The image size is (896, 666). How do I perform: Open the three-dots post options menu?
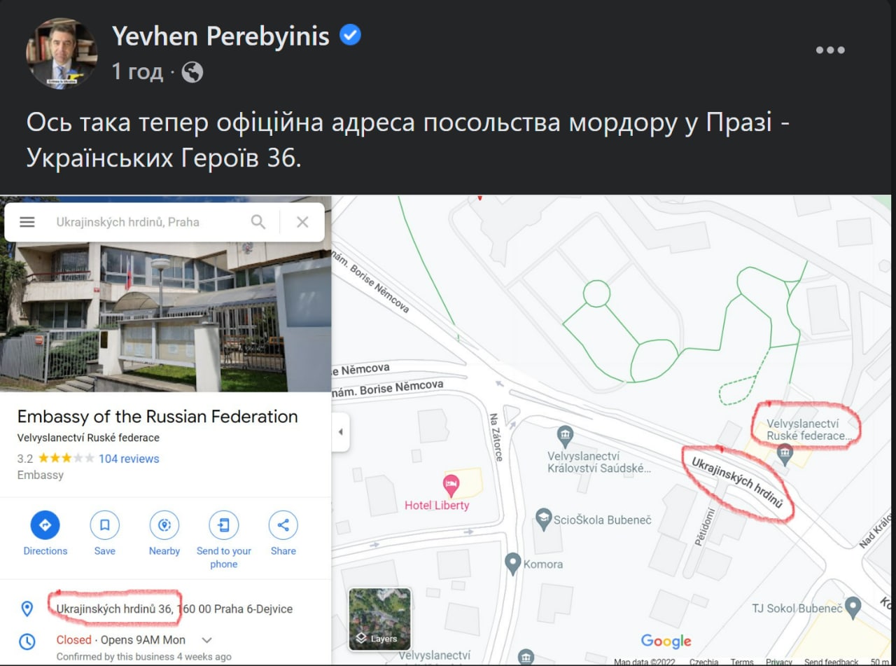click(830, 50)
